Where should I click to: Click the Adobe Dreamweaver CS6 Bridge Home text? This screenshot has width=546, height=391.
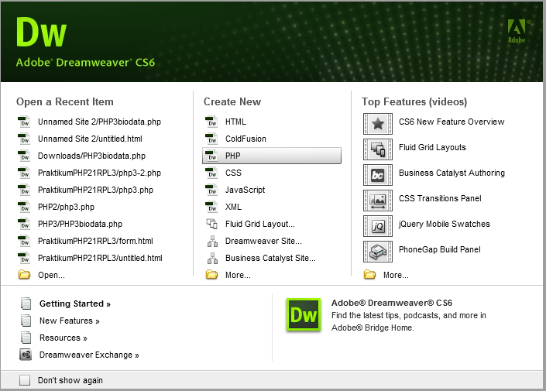(x=408, y=315)
